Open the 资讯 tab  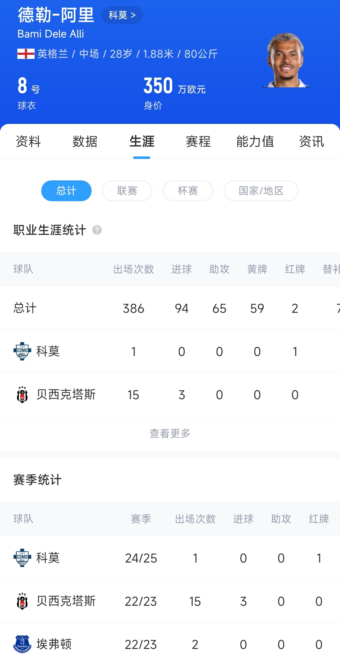pos(312,142)
